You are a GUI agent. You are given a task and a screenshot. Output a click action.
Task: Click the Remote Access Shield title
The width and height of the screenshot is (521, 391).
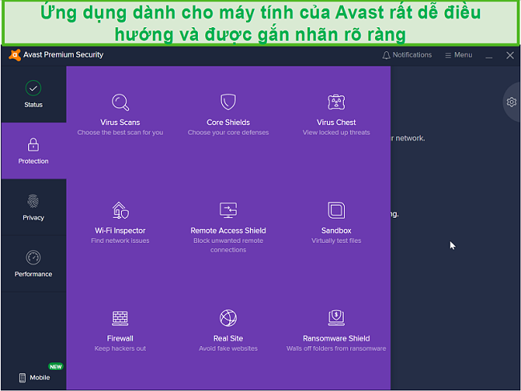(x=228, y=231)
